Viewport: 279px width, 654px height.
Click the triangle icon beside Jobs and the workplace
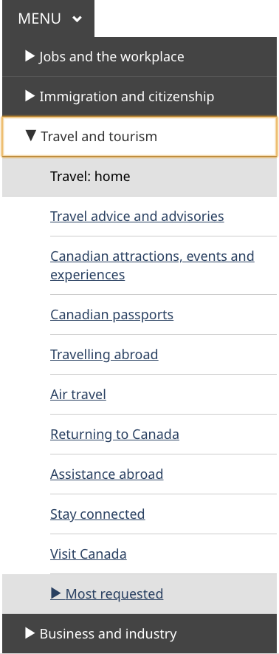click(x=30, y=56)
